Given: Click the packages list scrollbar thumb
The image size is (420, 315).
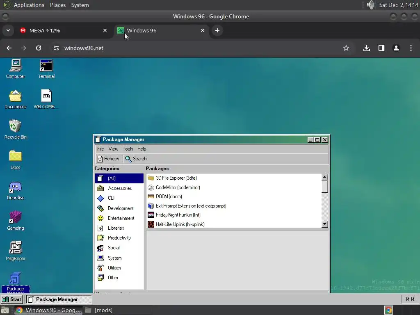Looking at the screenshot, I should click(x=325, y=187).
